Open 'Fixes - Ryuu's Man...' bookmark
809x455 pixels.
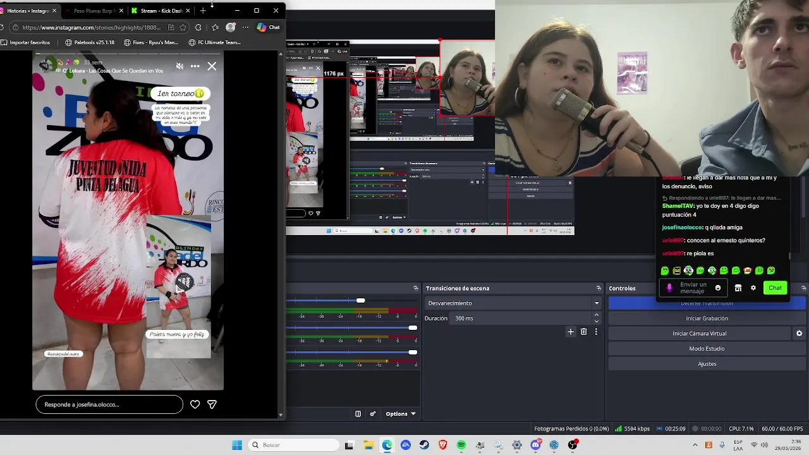coord(151,42)
